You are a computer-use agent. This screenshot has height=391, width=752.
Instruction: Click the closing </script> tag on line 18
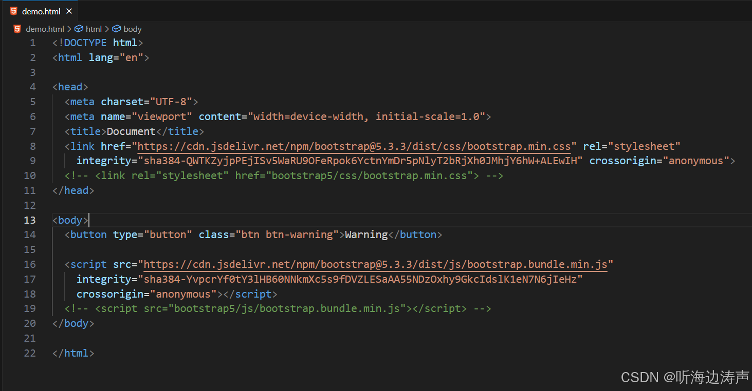(250, 294)
